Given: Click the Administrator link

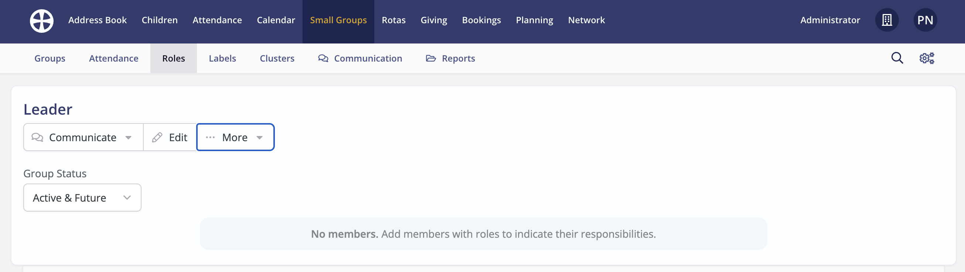Looking at the screenshot, I should point(830,20).
